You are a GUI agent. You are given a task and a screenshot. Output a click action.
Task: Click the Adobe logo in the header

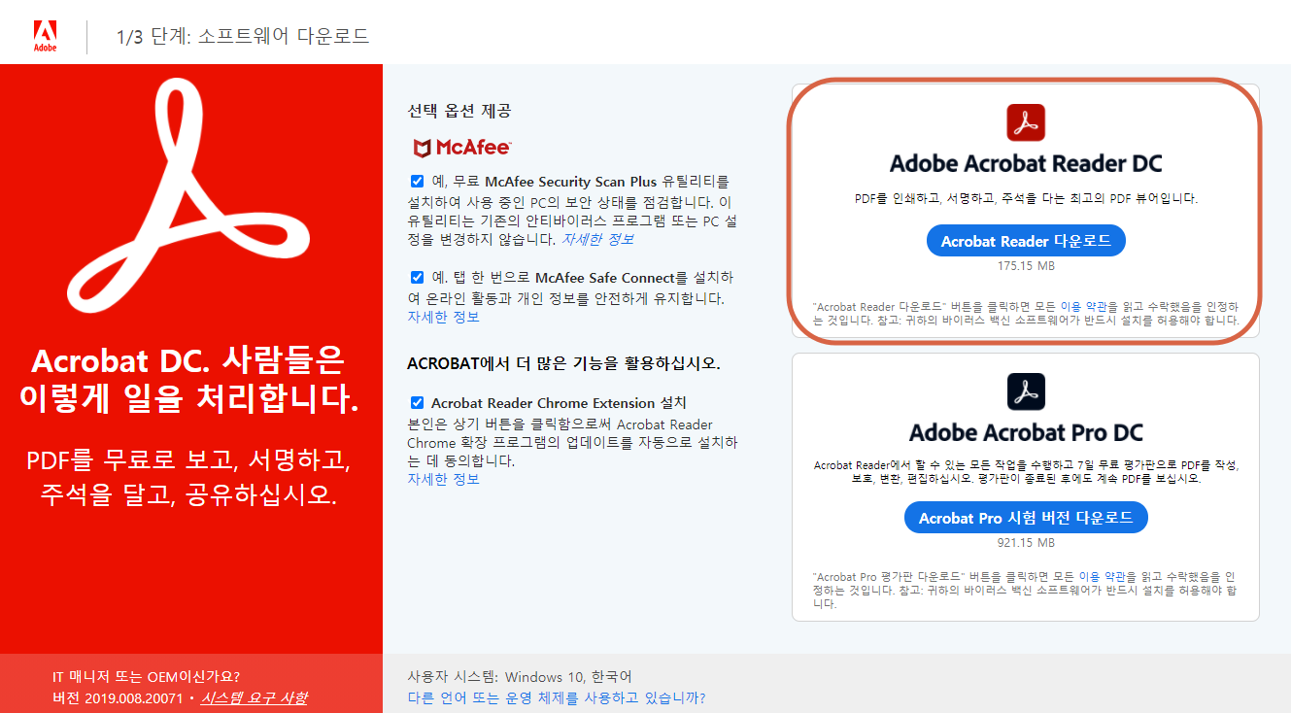(x=45, y=36)
